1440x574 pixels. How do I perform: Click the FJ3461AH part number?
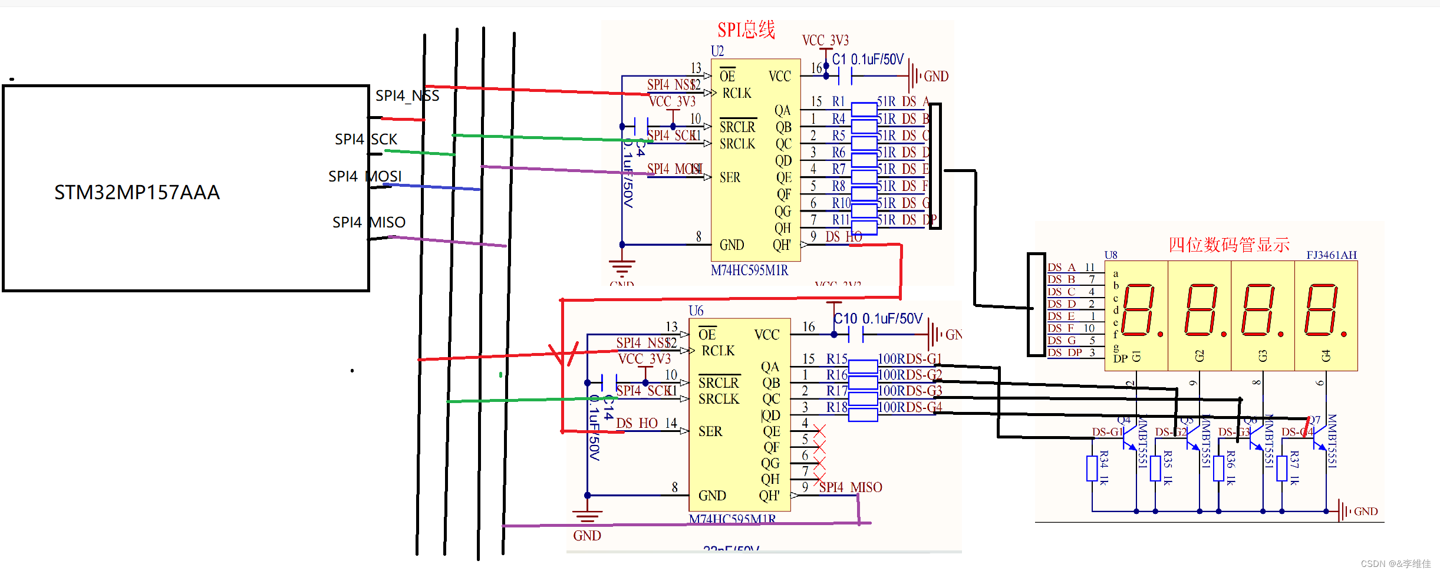click(x=1332, y=255)
